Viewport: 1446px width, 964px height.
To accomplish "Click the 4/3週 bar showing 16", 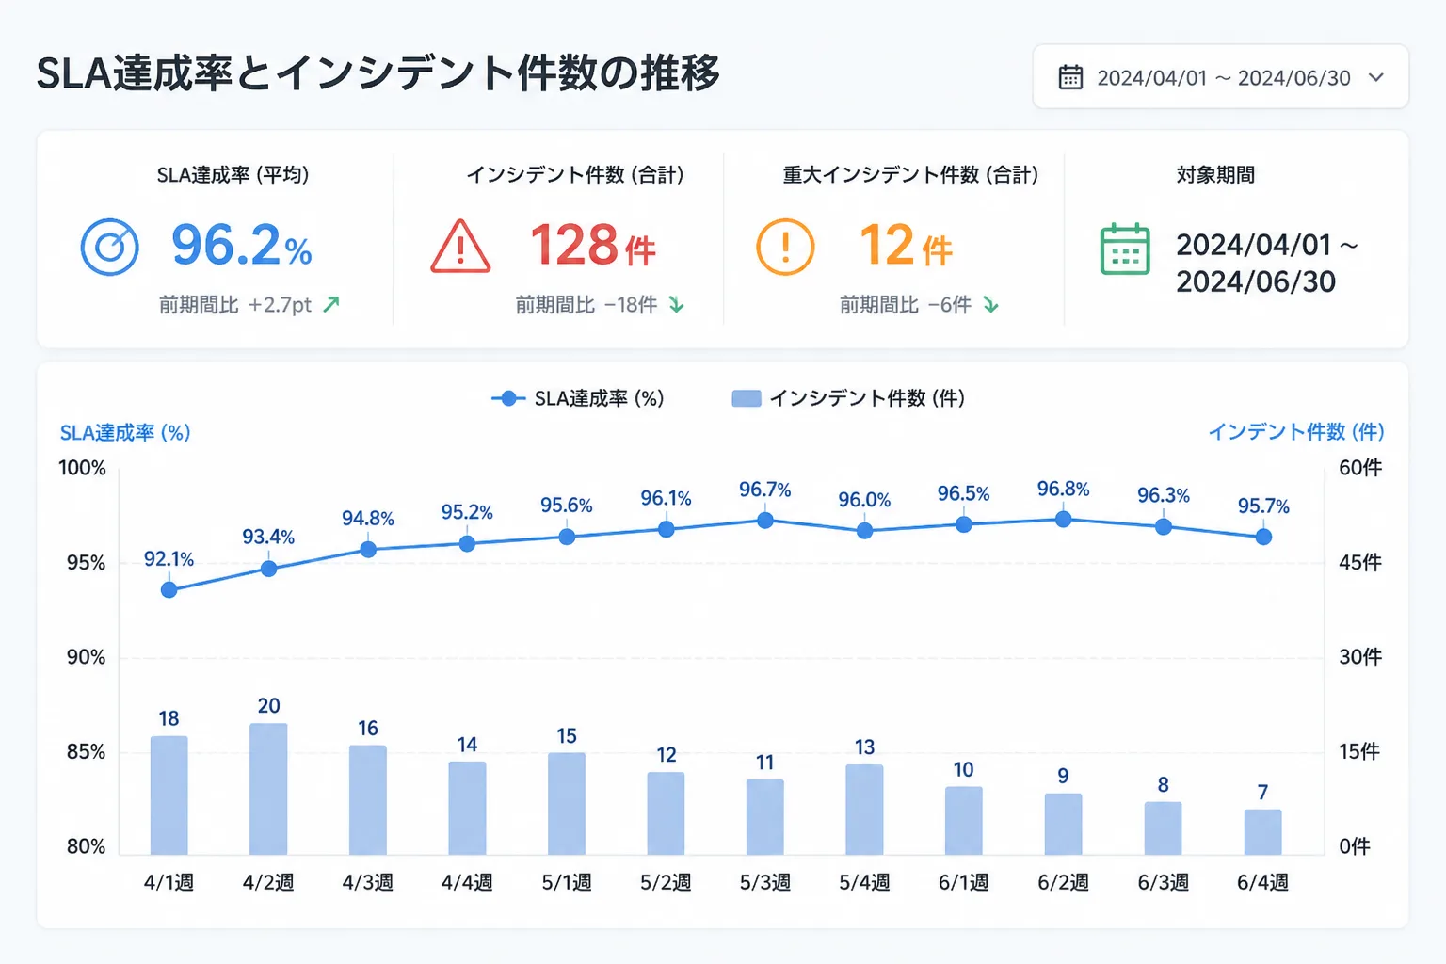I will [x=368, y=800].
